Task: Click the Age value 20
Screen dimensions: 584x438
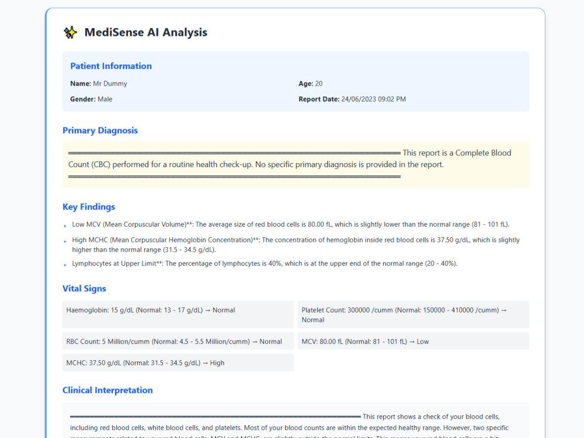Action: point(319,84)
